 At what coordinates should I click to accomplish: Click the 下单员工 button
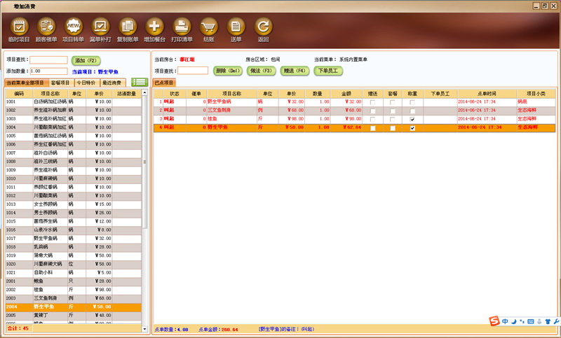pos(328,71)
